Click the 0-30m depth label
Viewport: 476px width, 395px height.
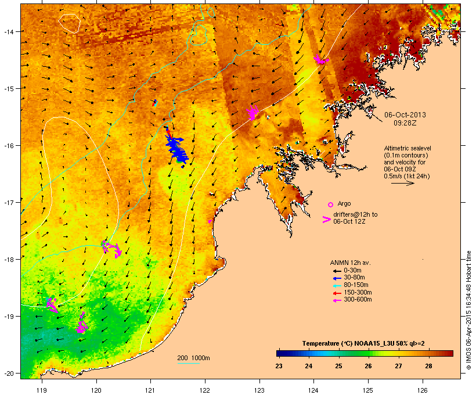(x=352, y=271)
